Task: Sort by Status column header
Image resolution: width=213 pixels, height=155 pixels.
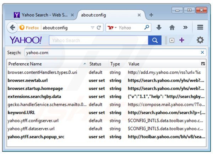Action: click(98, 64)
